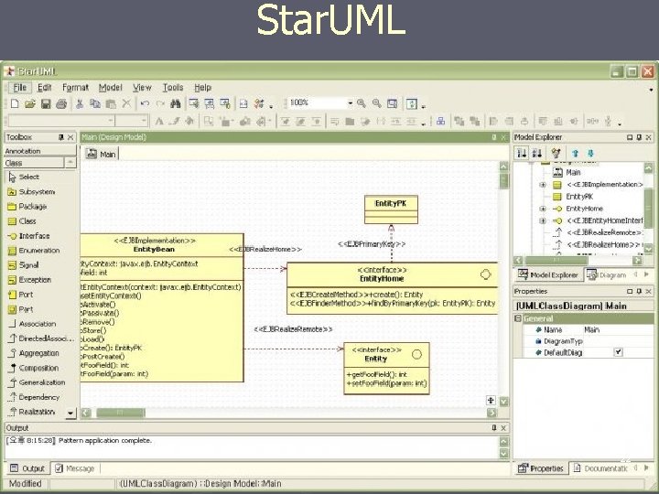This screenshot has height=494, width=659.
Task: Click the Fit to Window icon
Action: pos(392,103)
